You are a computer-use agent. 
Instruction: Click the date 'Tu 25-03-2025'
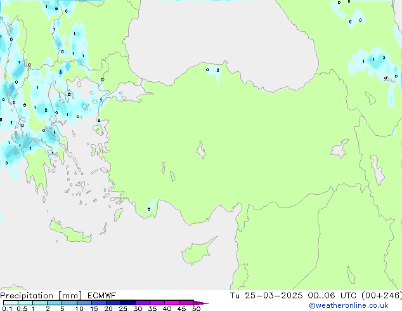pos(266,296)
